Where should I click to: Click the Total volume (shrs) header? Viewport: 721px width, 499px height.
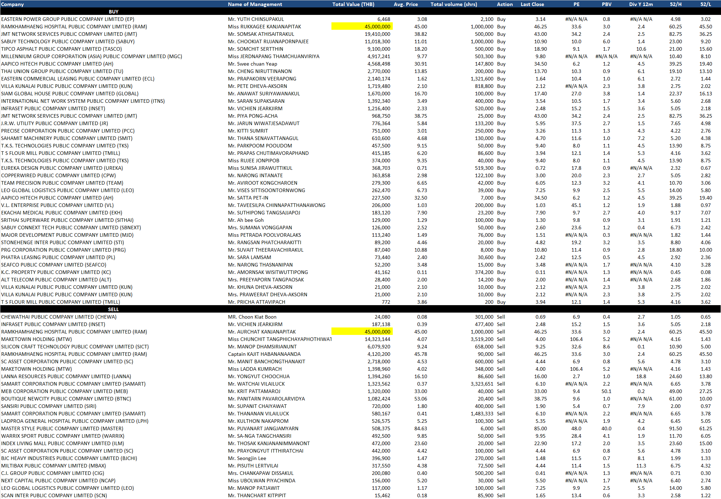click(x=454, y=4)
